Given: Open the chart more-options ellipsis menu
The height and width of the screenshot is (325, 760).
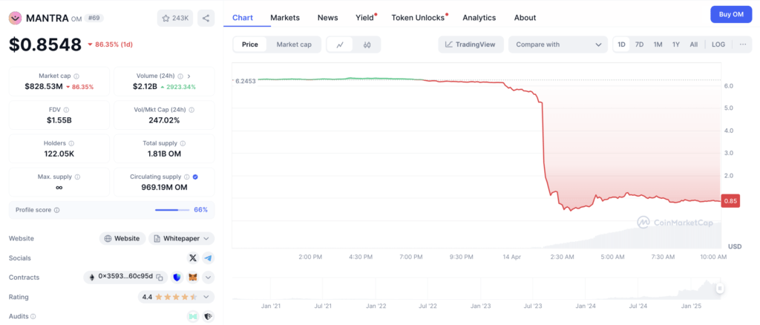Looking at the screenshot, I should tap(743, 44).
